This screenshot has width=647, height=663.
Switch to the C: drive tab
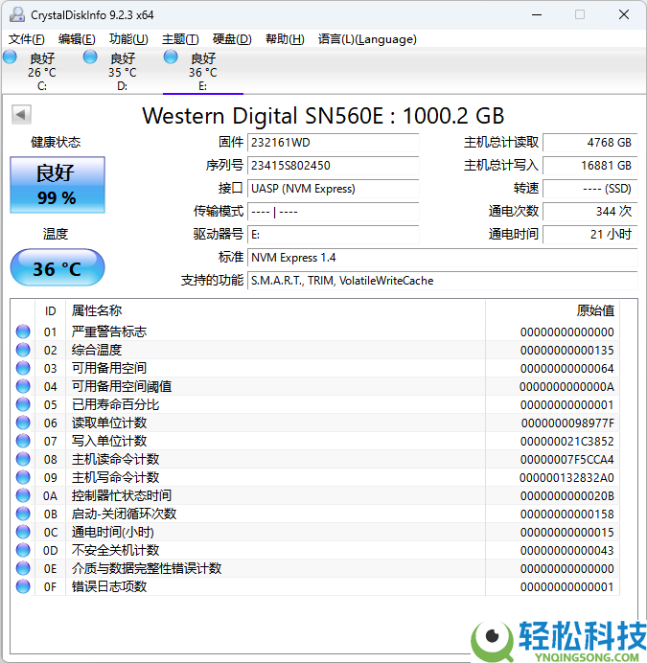click(42, 72)
